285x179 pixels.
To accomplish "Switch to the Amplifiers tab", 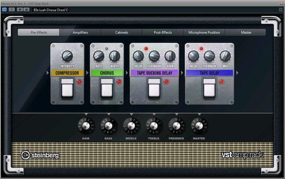I will [x=80, y=32].
